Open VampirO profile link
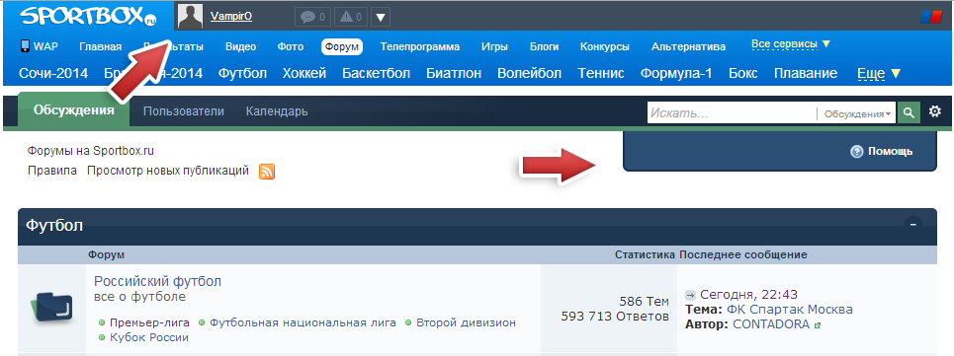This screenshot has height=356, width=954. pos(231,17)
